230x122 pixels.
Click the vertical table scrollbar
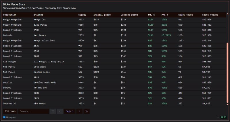[x=227, y=72]
